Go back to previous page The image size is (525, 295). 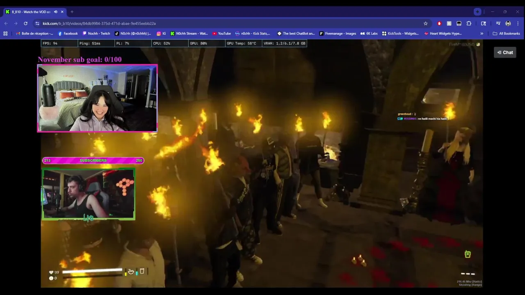click(x=6, y=23)
